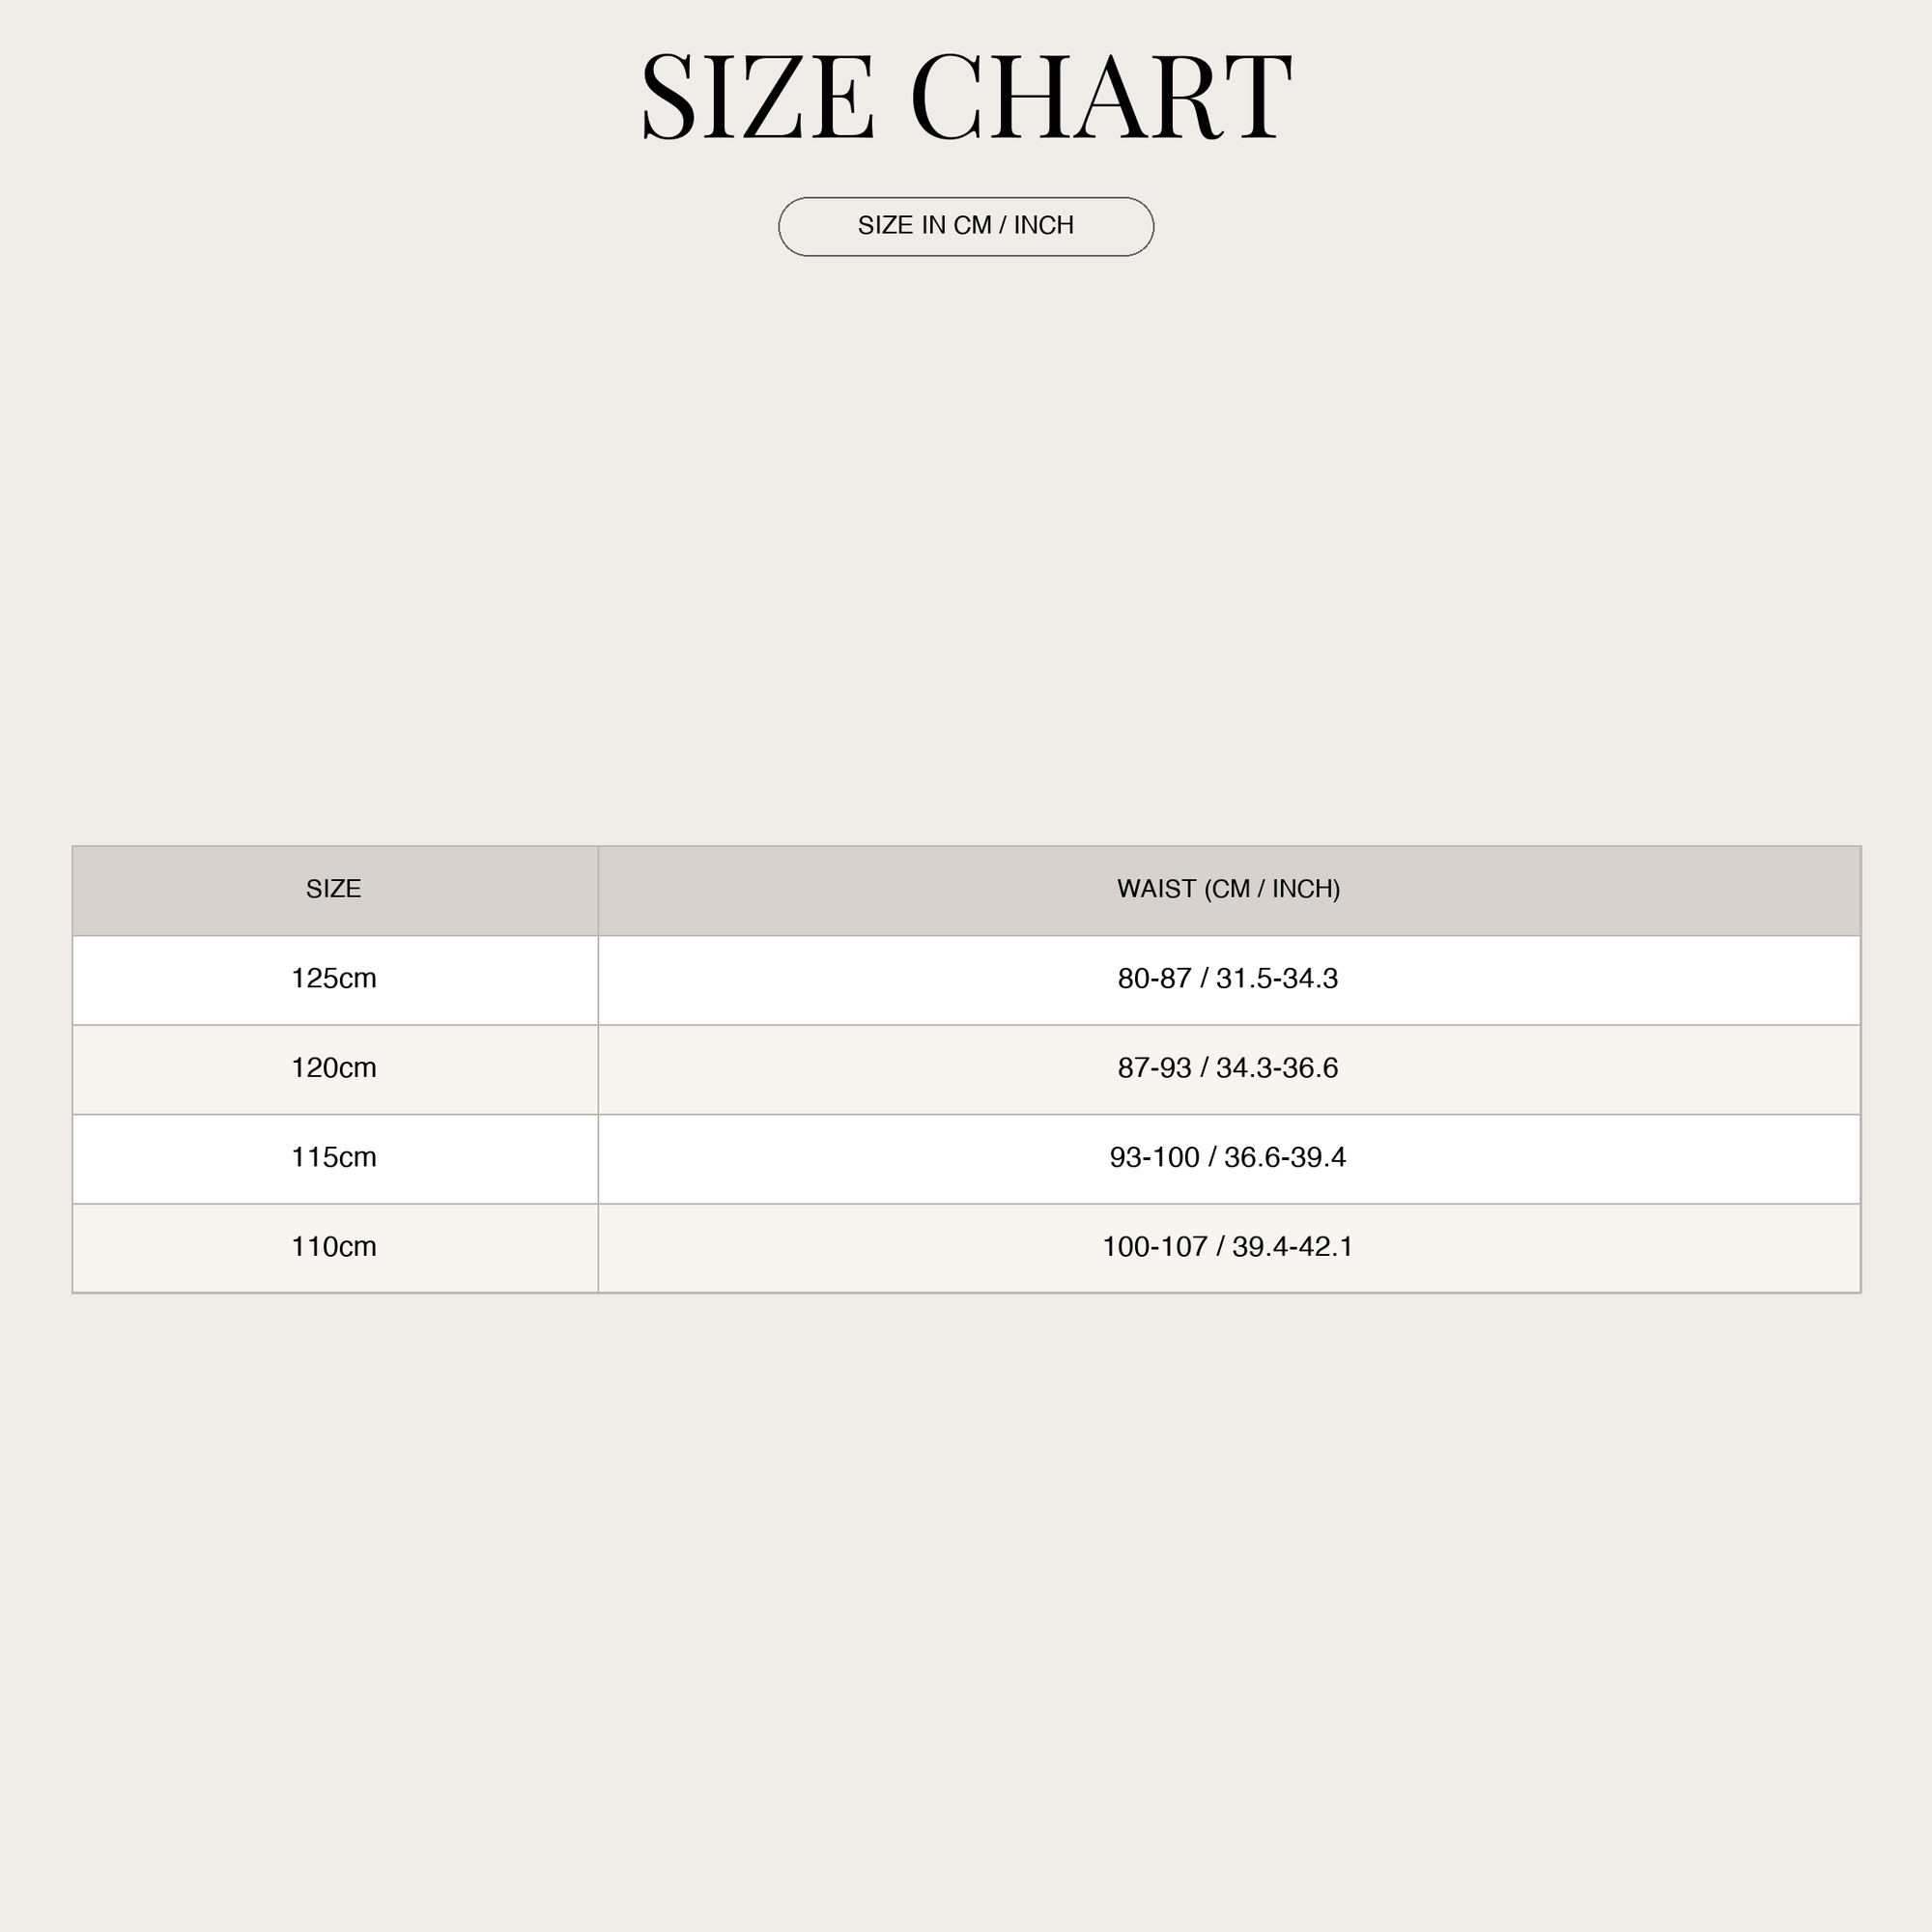Select the 80-87 / 31.5-34.3 waist value
The image size is (1932, 1932).
[1228, 979]
